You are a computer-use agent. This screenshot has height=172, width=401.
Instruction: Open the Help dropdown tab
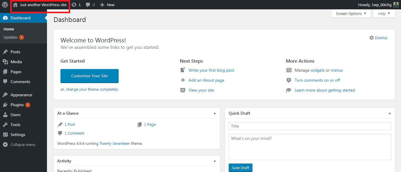[x=384, y=13]
